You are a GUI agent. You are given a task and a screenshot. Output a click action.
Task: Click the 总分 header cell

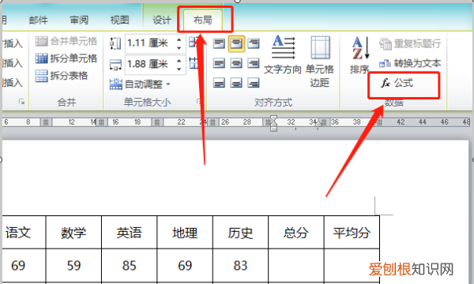point(296,233)
